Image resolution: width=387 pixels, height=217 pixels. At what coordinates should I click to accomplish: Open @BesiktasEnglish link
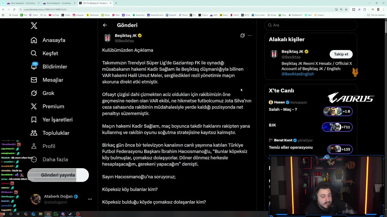298,74
